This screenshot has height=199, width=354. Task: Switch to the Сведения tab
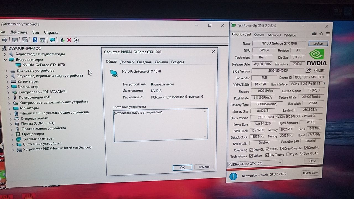(144, 62)
